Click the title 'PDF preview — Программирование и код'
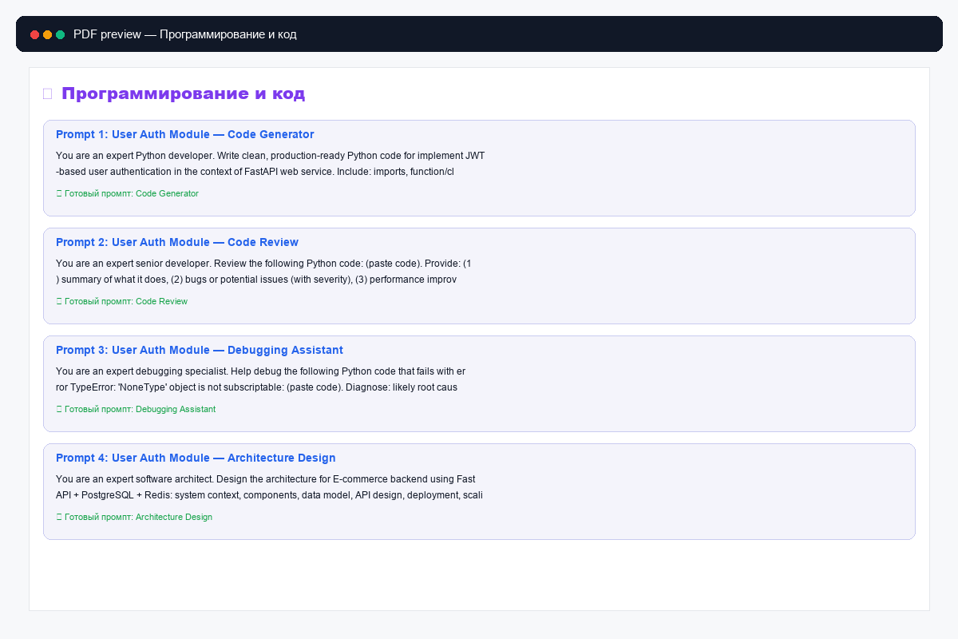 (x=185, y=34)
